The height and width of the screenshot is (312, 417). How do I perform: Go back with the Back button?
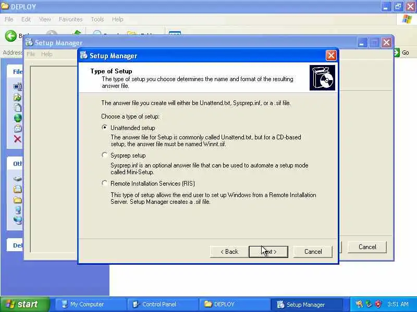pos(229,252)
